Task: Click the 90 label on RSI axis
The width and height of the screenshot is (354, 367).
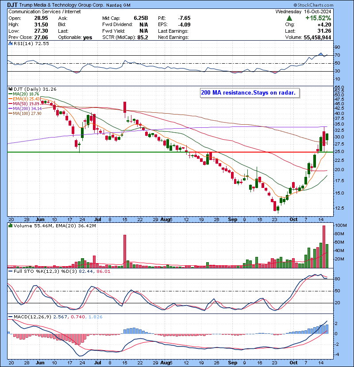Action: [x=337, y=47]
